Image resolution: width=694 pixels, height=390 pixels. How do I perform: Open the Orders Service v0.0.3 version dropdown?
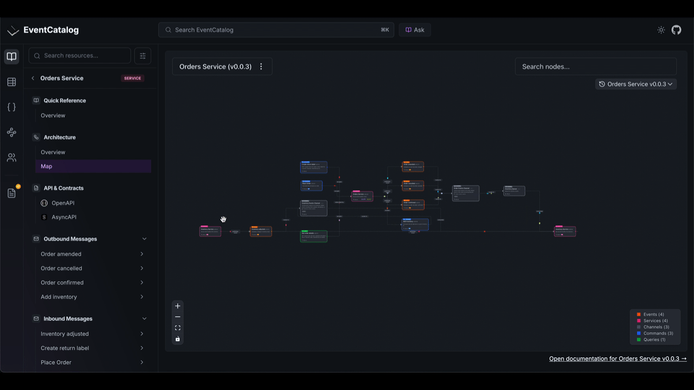pos(636,84)
